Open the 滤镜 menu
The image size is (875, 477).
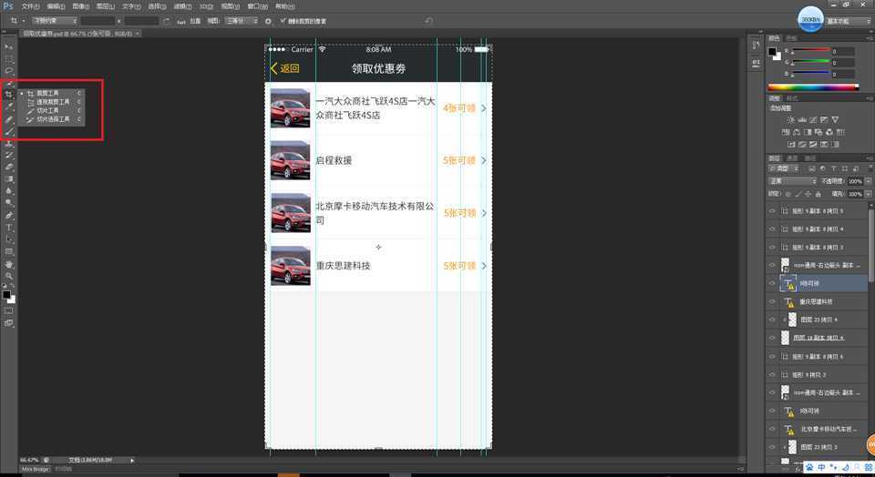click(x=182, y=6)
